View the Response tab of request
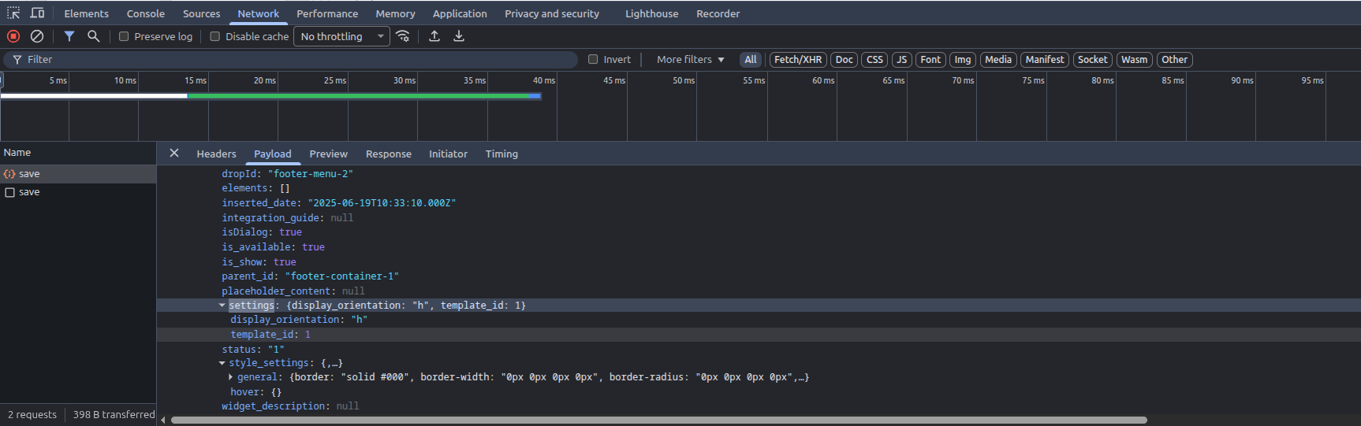Image resolution: width=1361 pixels, height=426 pixels. 389,154
